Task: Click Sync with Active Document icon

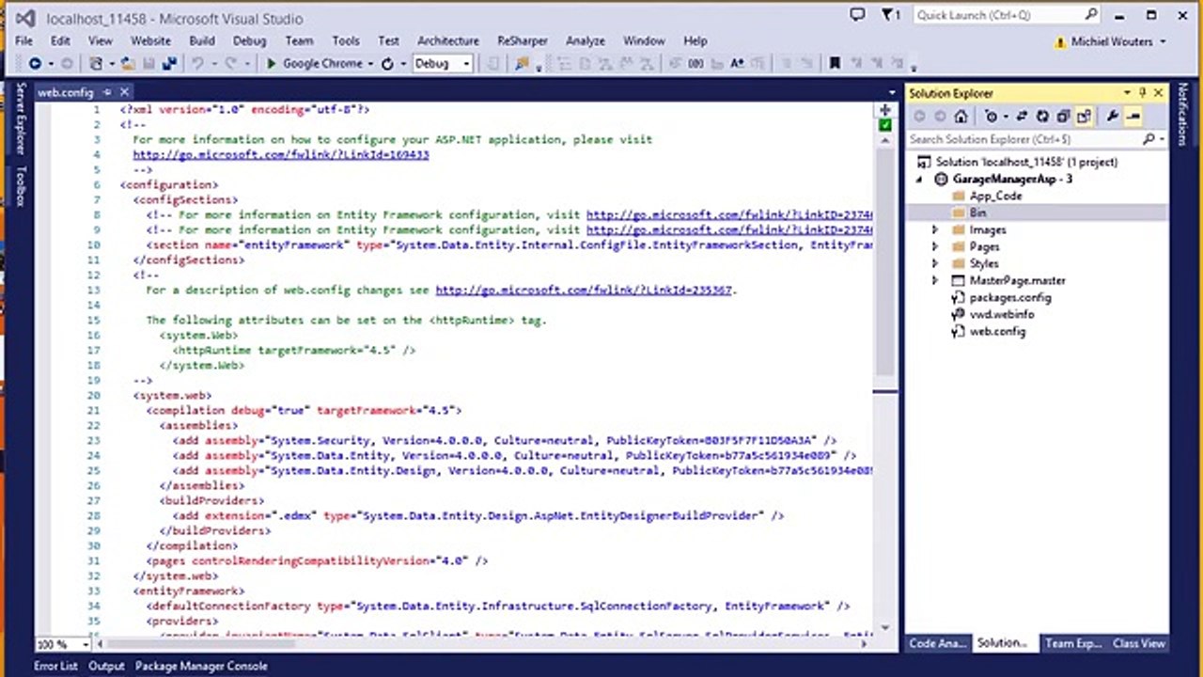Action: 1022,117
